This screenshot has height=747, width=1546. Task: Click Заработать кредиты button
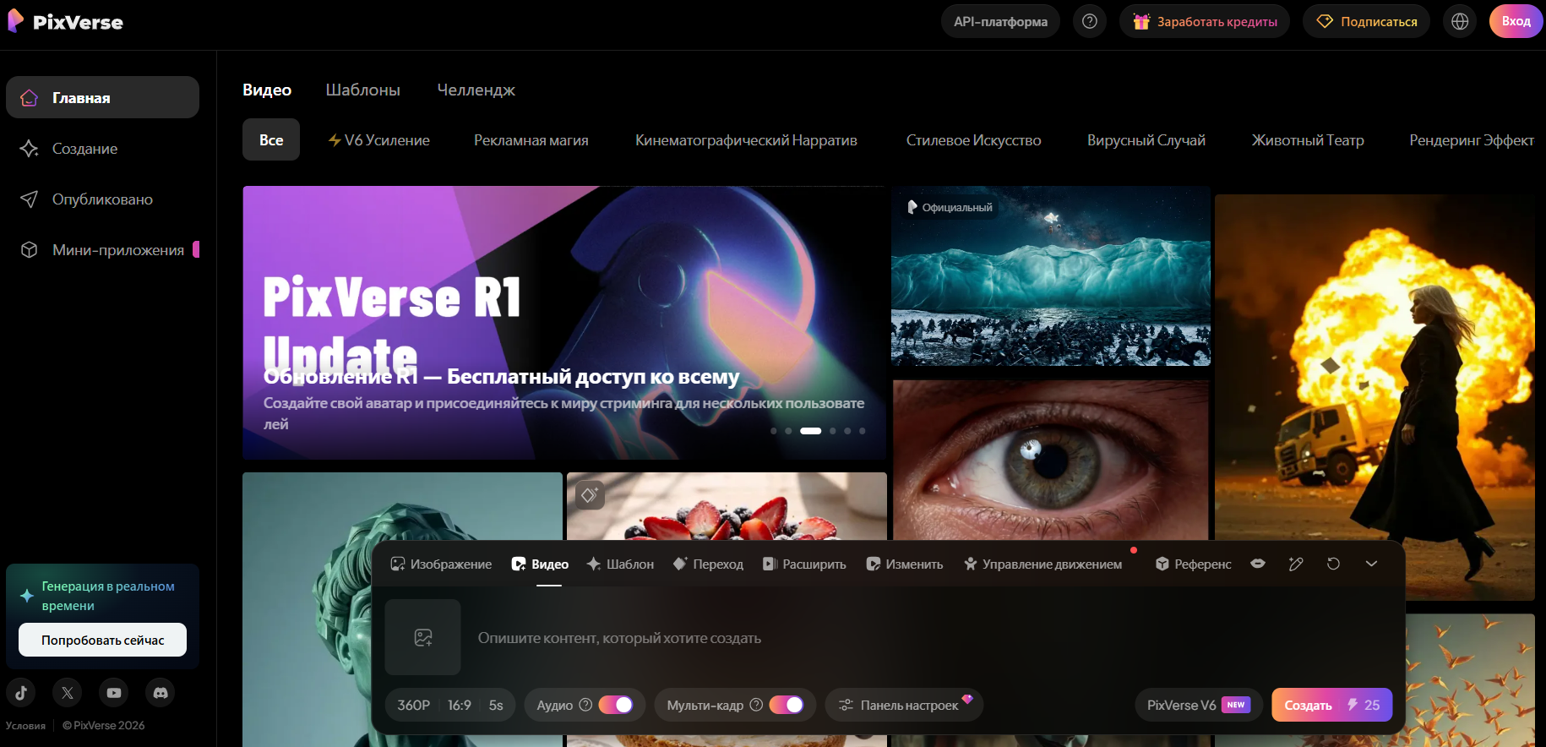[x=1205, y=21]
